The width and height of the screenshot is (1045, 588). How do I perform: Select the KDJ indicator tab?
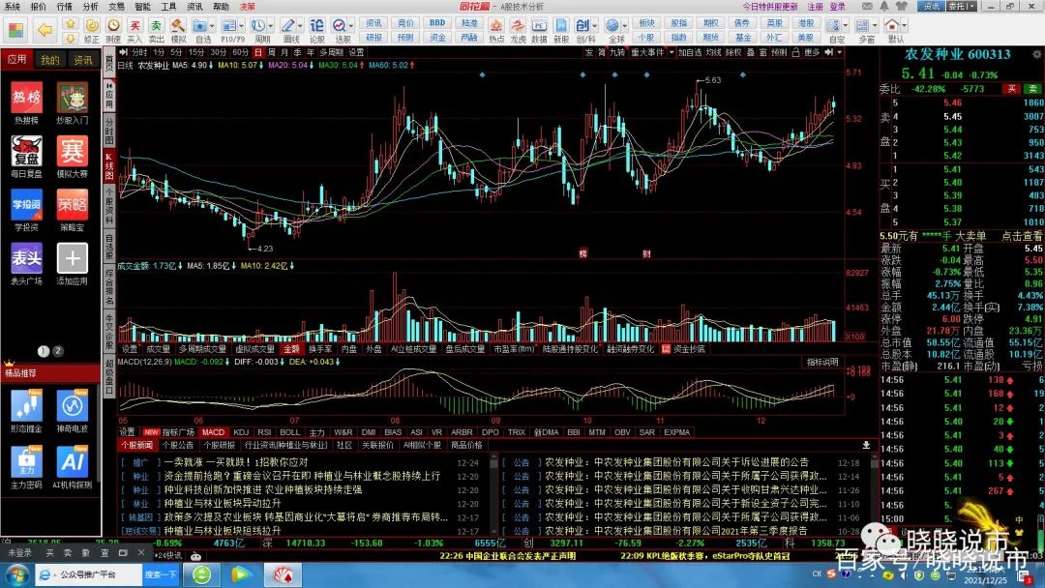point(241,432)
